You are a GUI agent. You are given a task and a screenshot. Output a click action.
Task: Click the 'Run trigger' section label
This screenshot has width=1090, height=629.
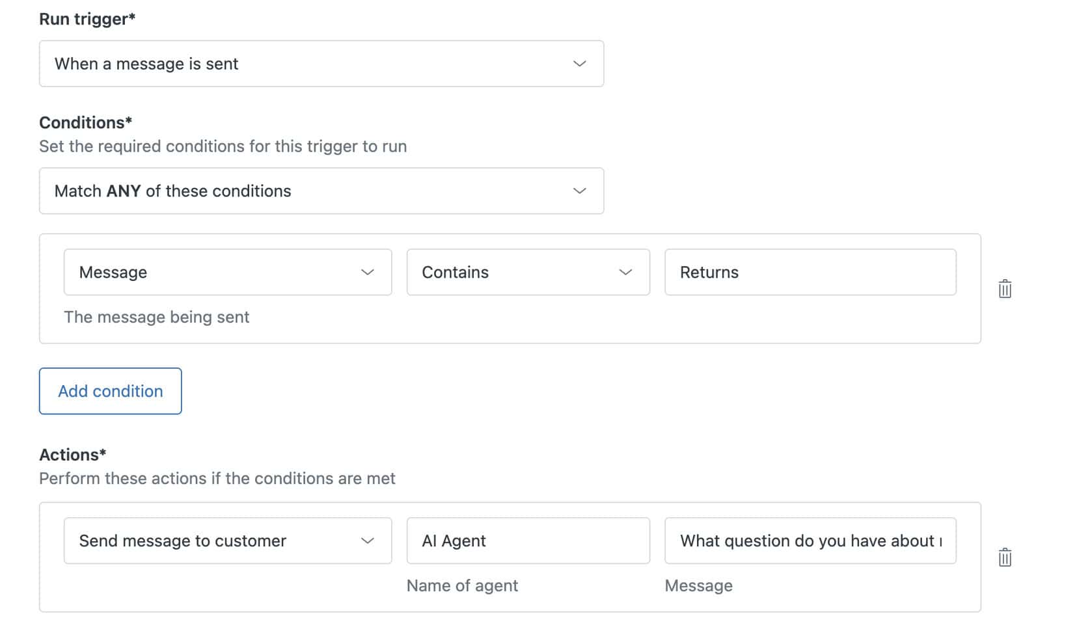tap(87, 20)
